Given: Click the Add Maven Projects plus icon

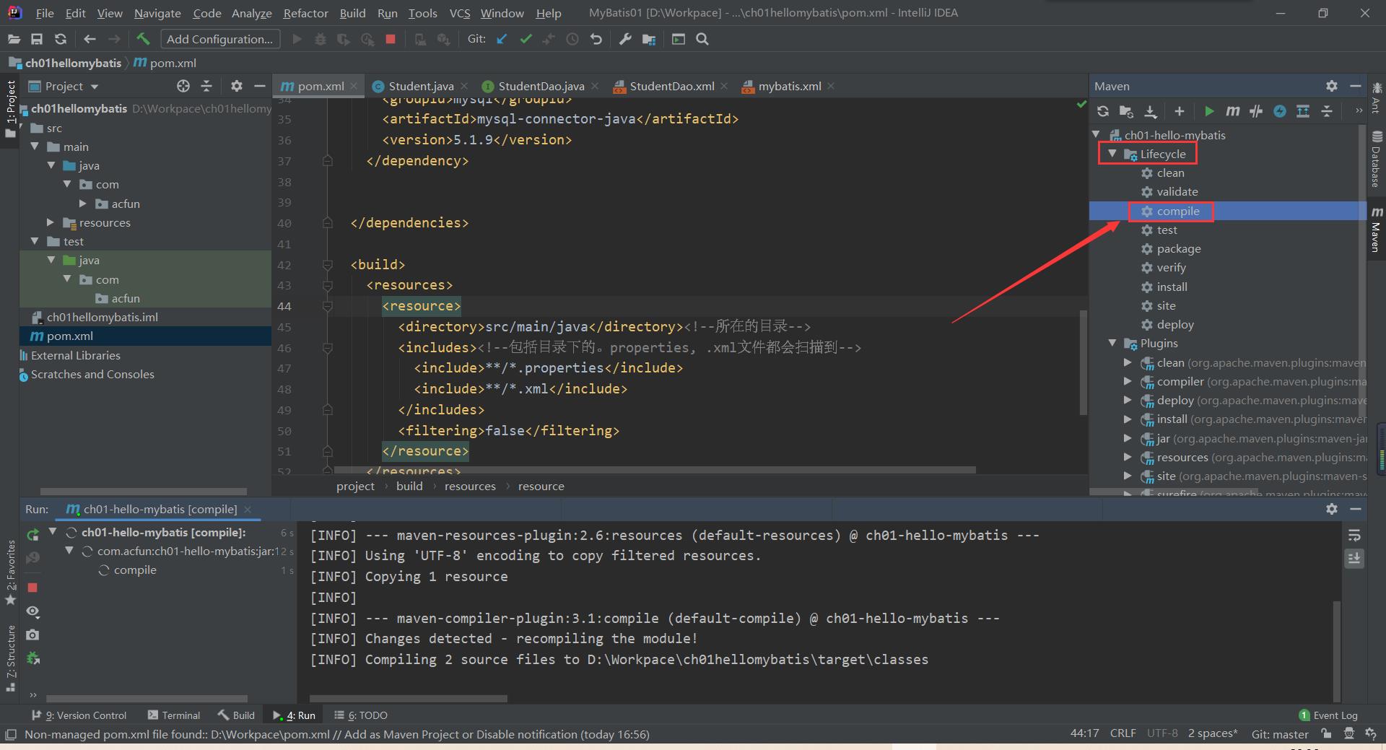Looking at the screenshot, I should (x=1179, y=111).
